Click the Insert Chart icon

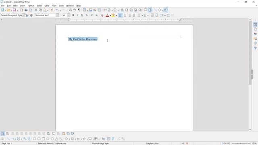95,10
